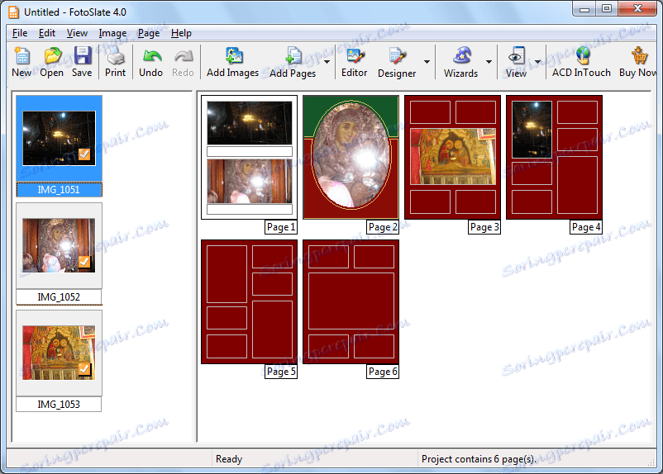Click the Ready status bar text
This screenshot has height=474, width=663.
(x=229, y=459)
